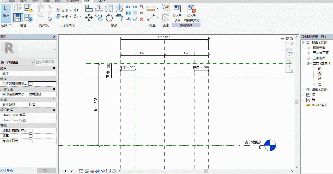333x174 pixels.
Task: Click the Visual Style icon in view control bar
Action: click(x=87, y=171)
